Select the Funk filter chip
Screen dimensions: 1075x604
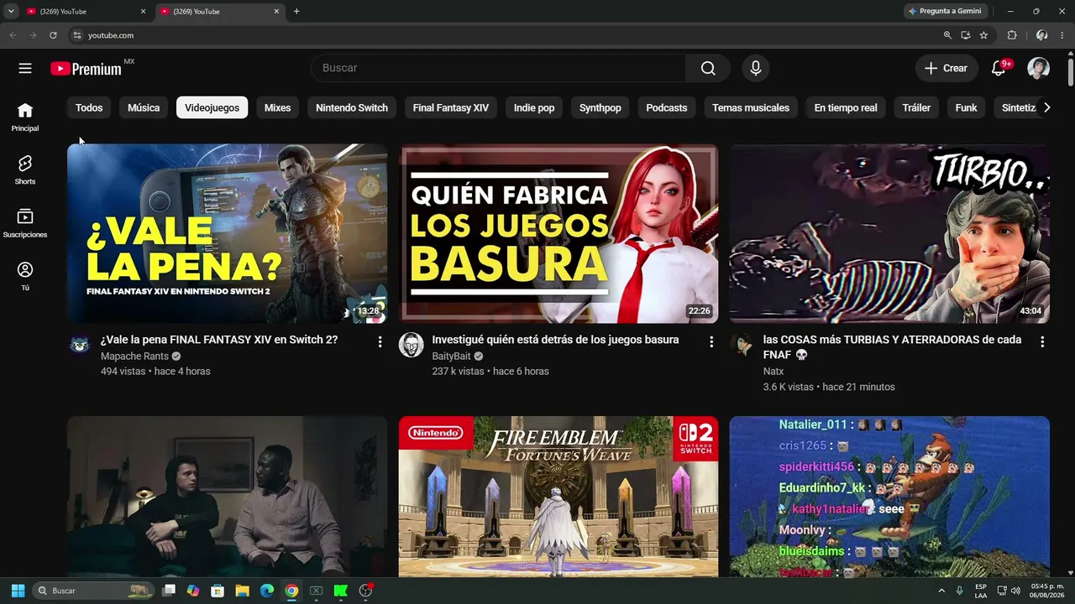pyautogui.click(x=967, y=107)
